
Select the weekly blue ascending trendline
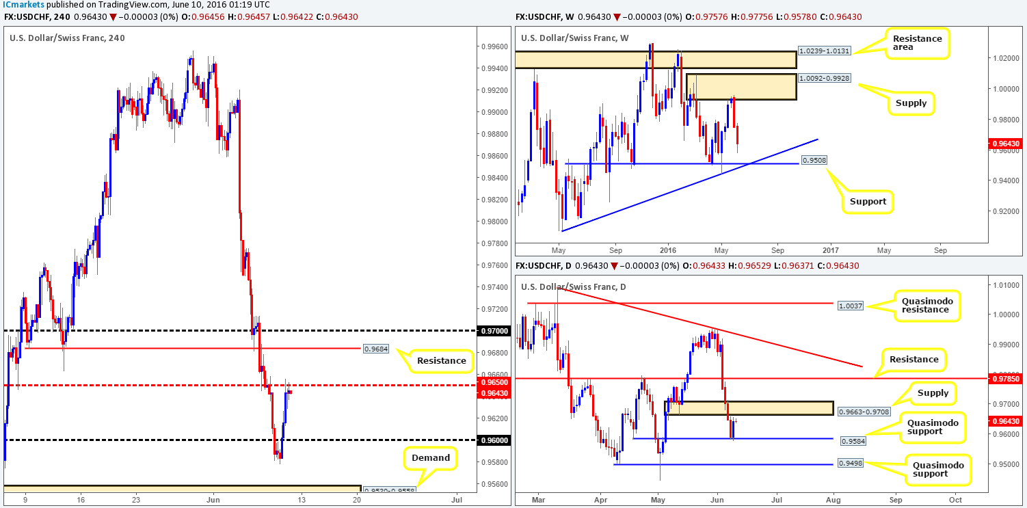pos(689,186)
